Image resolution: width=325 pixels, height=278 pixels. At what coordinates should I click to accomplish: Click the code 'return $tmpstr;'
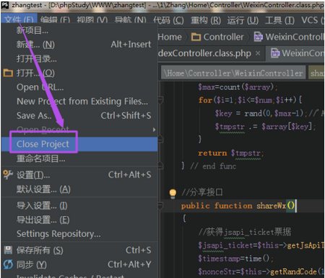[x=230, y=153]
